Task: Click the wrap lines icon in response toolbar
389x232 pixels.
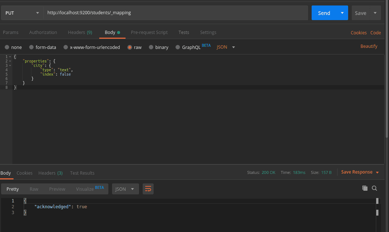Action: click(x=148, y=189)
